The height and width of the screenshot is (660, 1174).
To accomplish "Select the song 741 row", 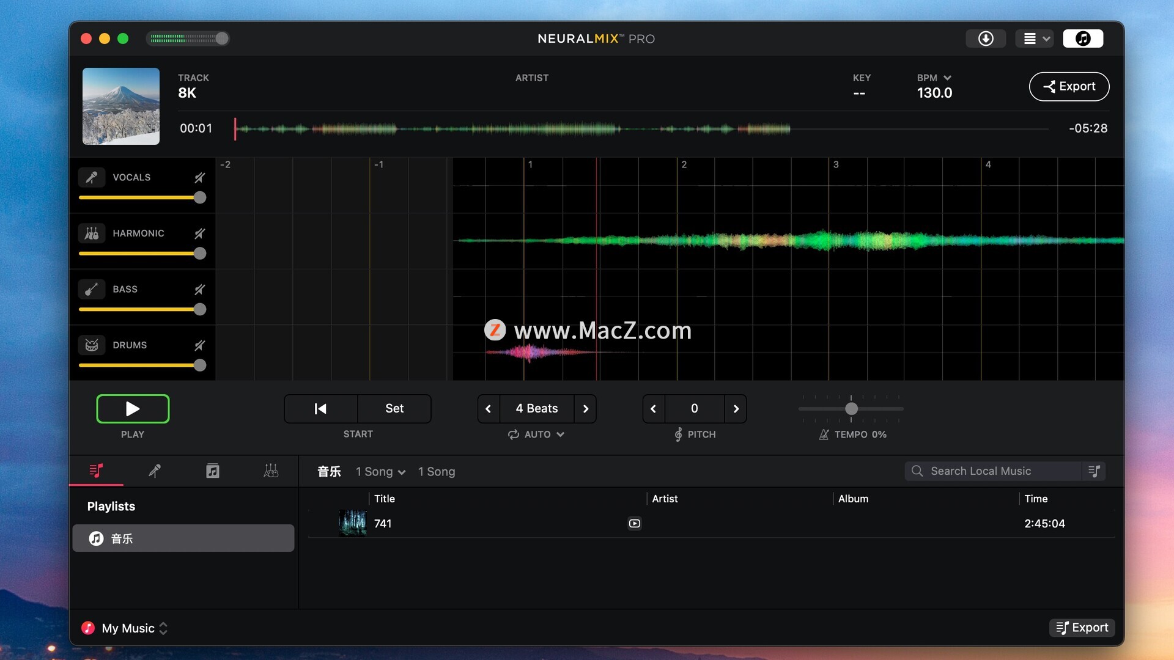I will tap(712, 524).
